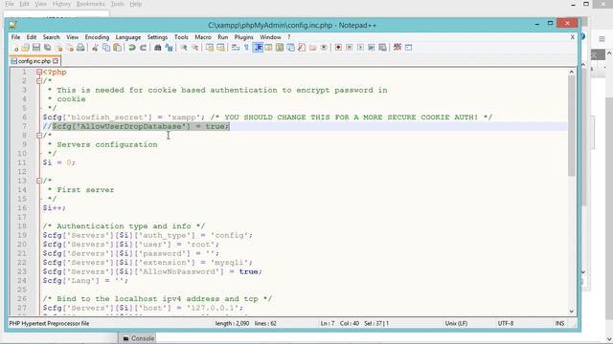Click the line with $cfg['blowfish_secret']
This screenshot has width=613, height=344.
(x=267, y=118)
